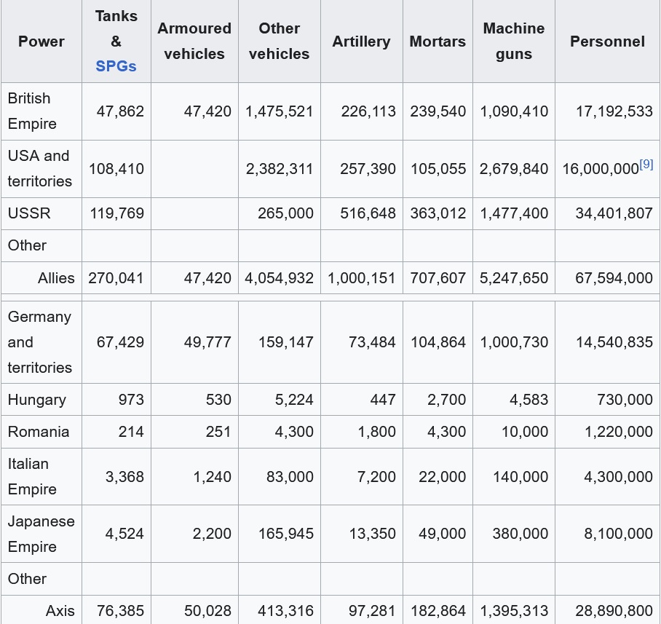Click USA mortars value 105,055
This screenshot has width=661, height=624.
click(438, 169)
